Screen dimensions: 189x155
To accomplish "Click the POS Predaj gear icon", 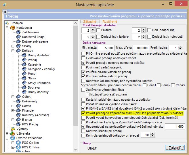I will (x=18, y=124).
